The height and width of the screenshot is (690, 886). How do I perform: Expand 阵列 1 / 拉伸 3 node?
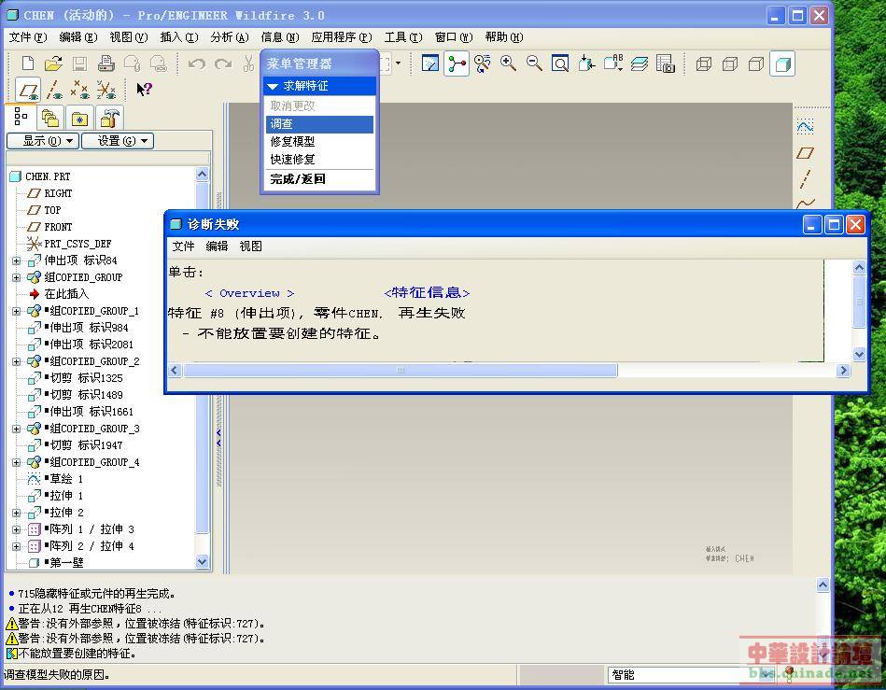(17, 530)
